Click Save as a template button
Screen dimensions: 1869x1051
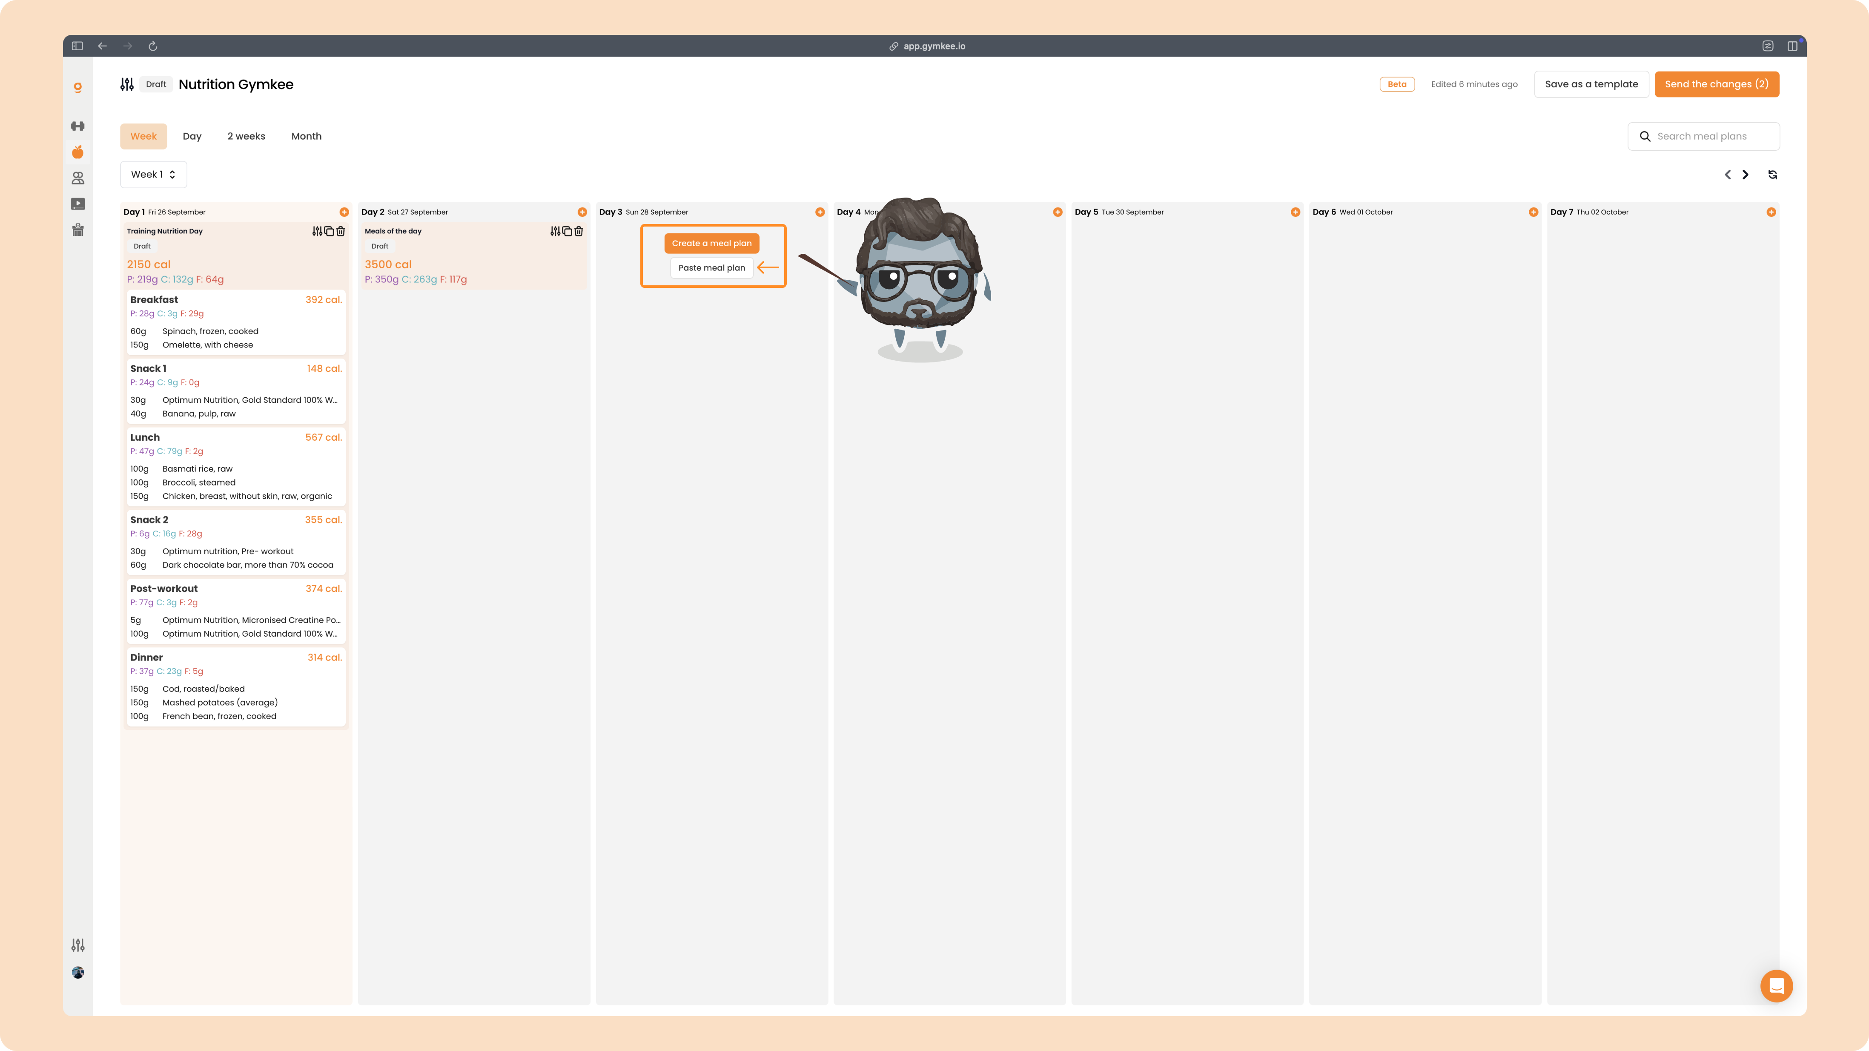(x=1591, y=84)
